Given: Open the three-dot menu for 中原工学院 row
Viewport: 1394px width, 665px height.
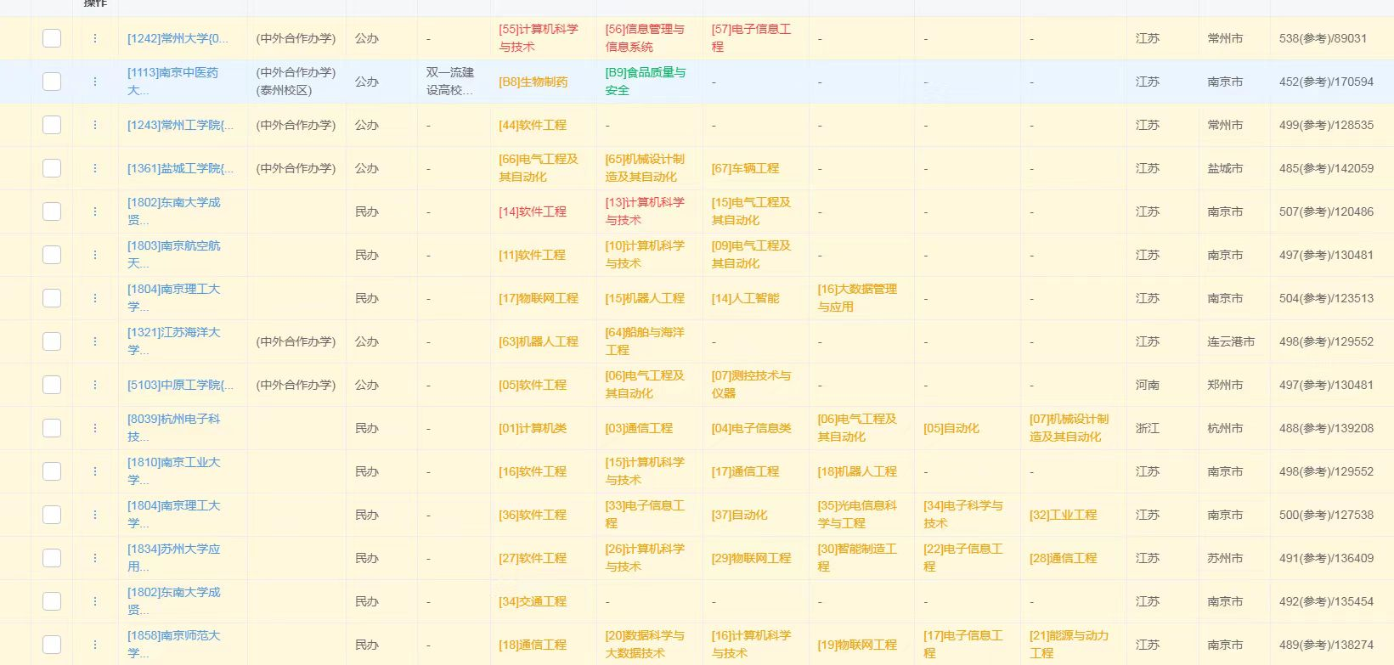Looking at the screenshot, I should click(95, 385).
